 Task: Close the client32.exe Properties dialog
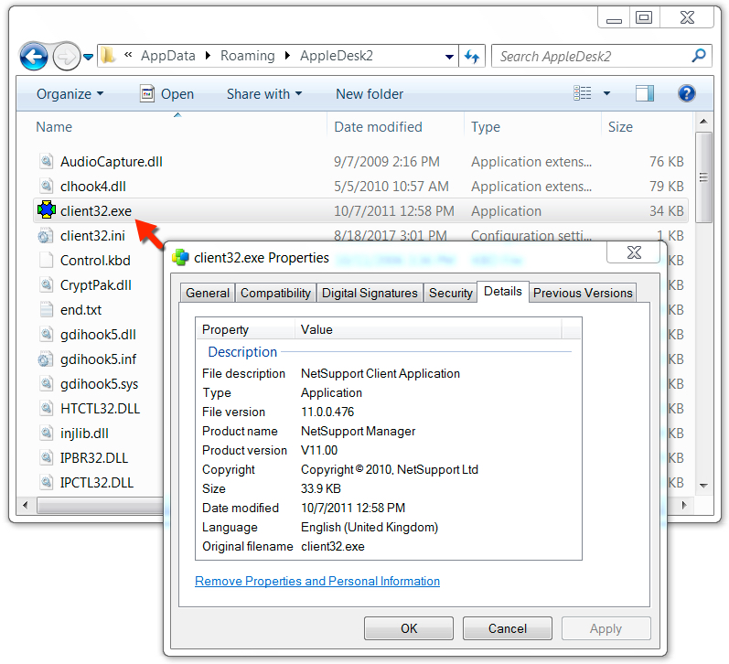[x=634, y=252]
